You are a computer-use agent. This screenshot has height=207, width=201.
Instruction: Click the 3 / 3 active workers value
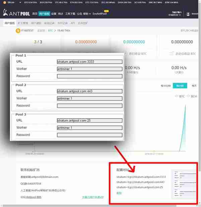pyautogui.click(x=38, y=42)
